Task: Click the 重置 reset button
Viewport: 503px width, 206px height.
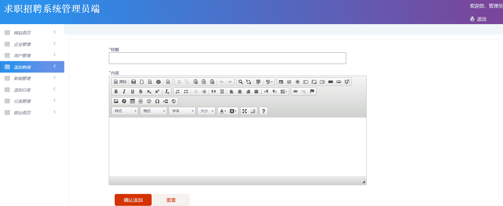Action: 171,200
